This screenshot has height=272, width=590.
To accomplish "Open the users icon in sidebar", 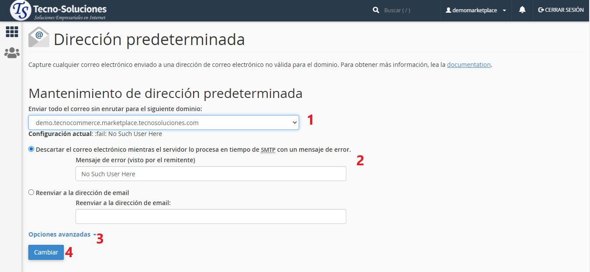I will [12, 53].
